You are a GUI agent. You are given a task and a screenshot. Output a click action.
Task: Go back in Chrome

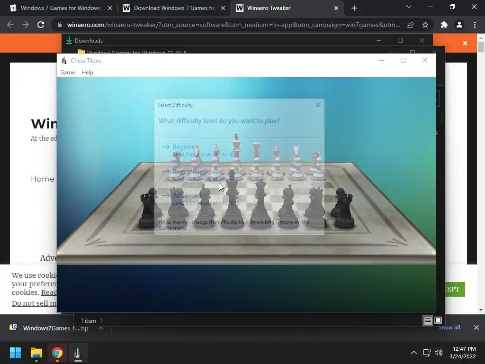pyautogui.click(x=10, y=25)
